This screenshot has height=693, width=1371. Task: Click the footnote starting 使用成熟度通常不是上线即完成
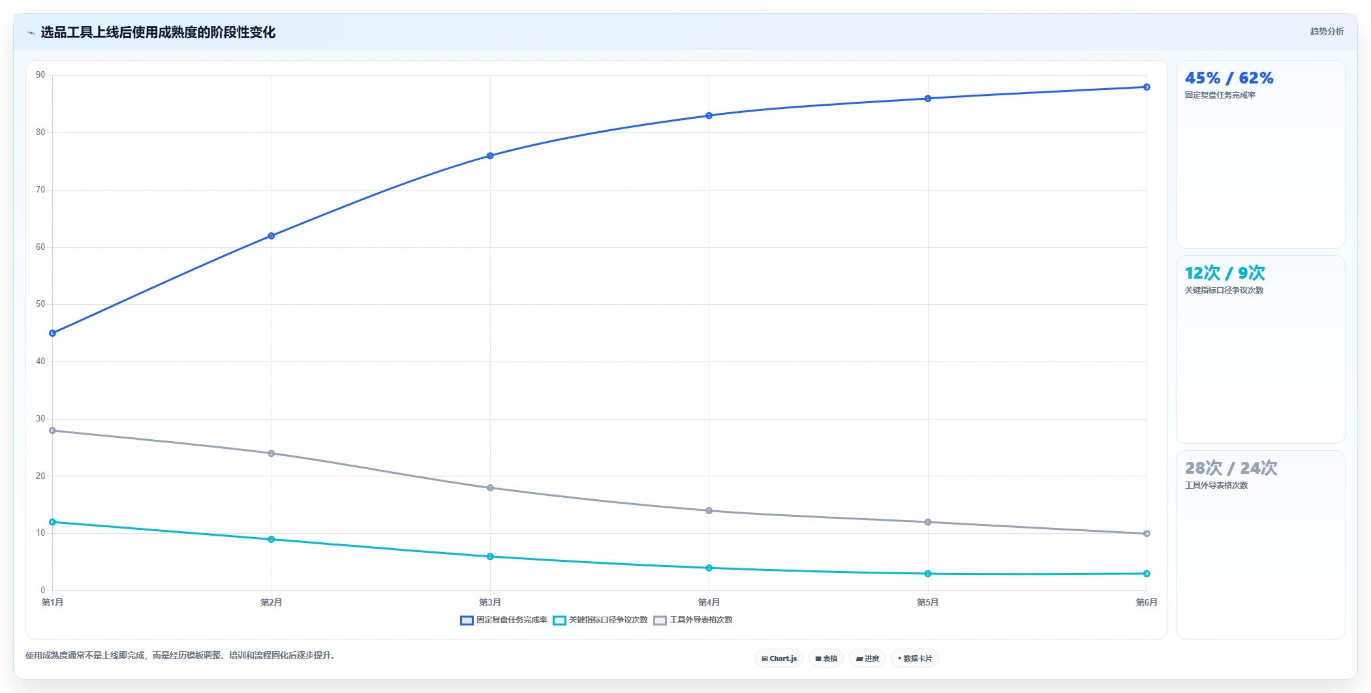[181, 655]
